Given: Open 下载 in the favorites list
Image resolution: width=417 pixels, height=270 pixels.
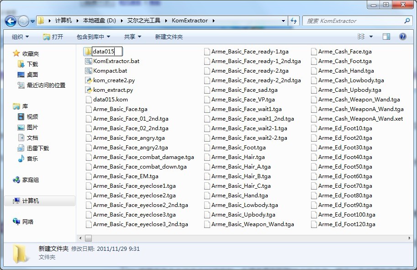Looking at the screenshot, I should pos(32,64).
